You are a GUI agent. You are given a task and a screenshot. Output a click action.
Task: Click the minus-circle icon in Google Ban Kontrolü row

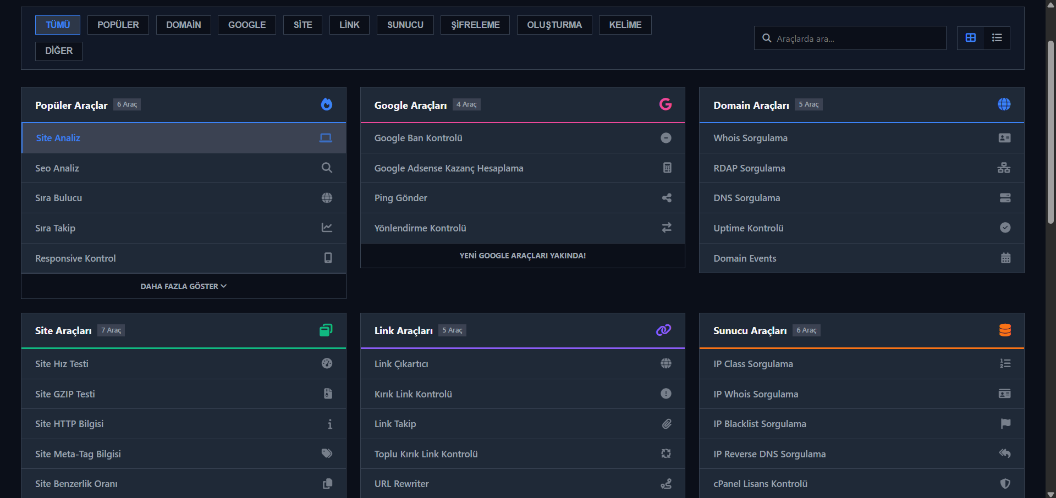(x=666, y=138)
